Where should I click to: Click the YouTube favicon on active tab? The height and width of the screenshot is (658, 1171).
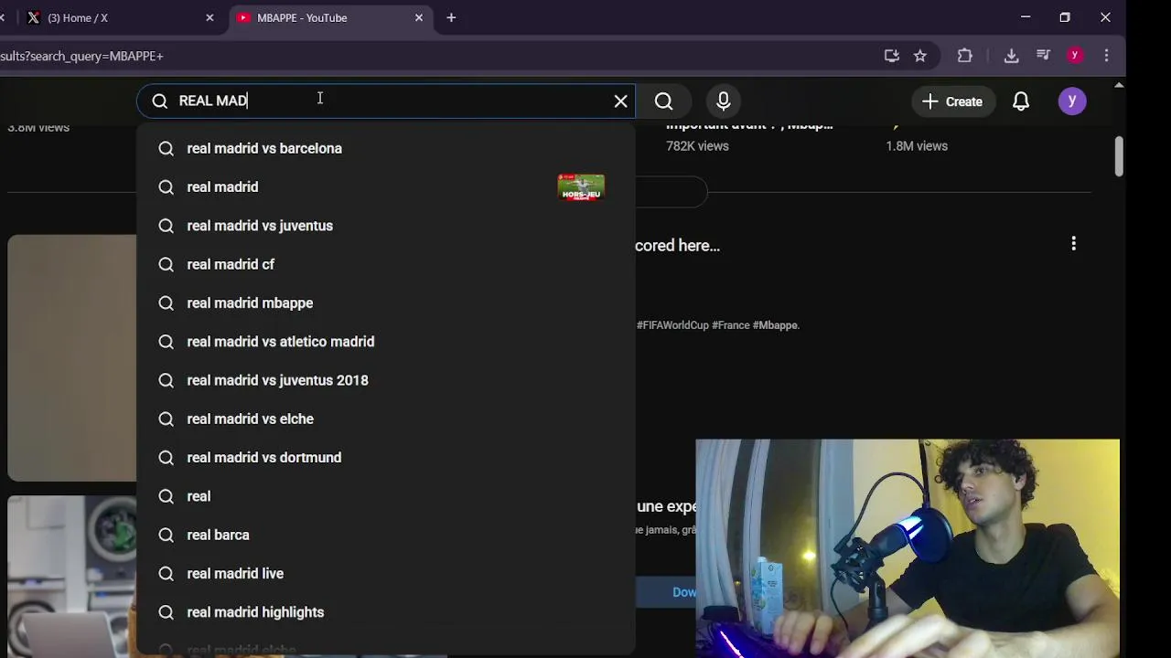[243, 17]
